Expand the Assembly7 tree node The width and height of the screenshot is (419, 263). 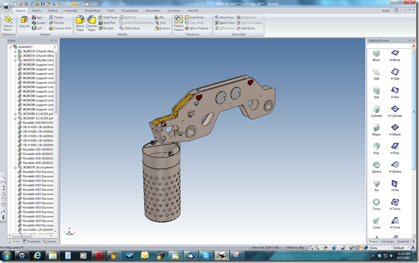point(10,48)
